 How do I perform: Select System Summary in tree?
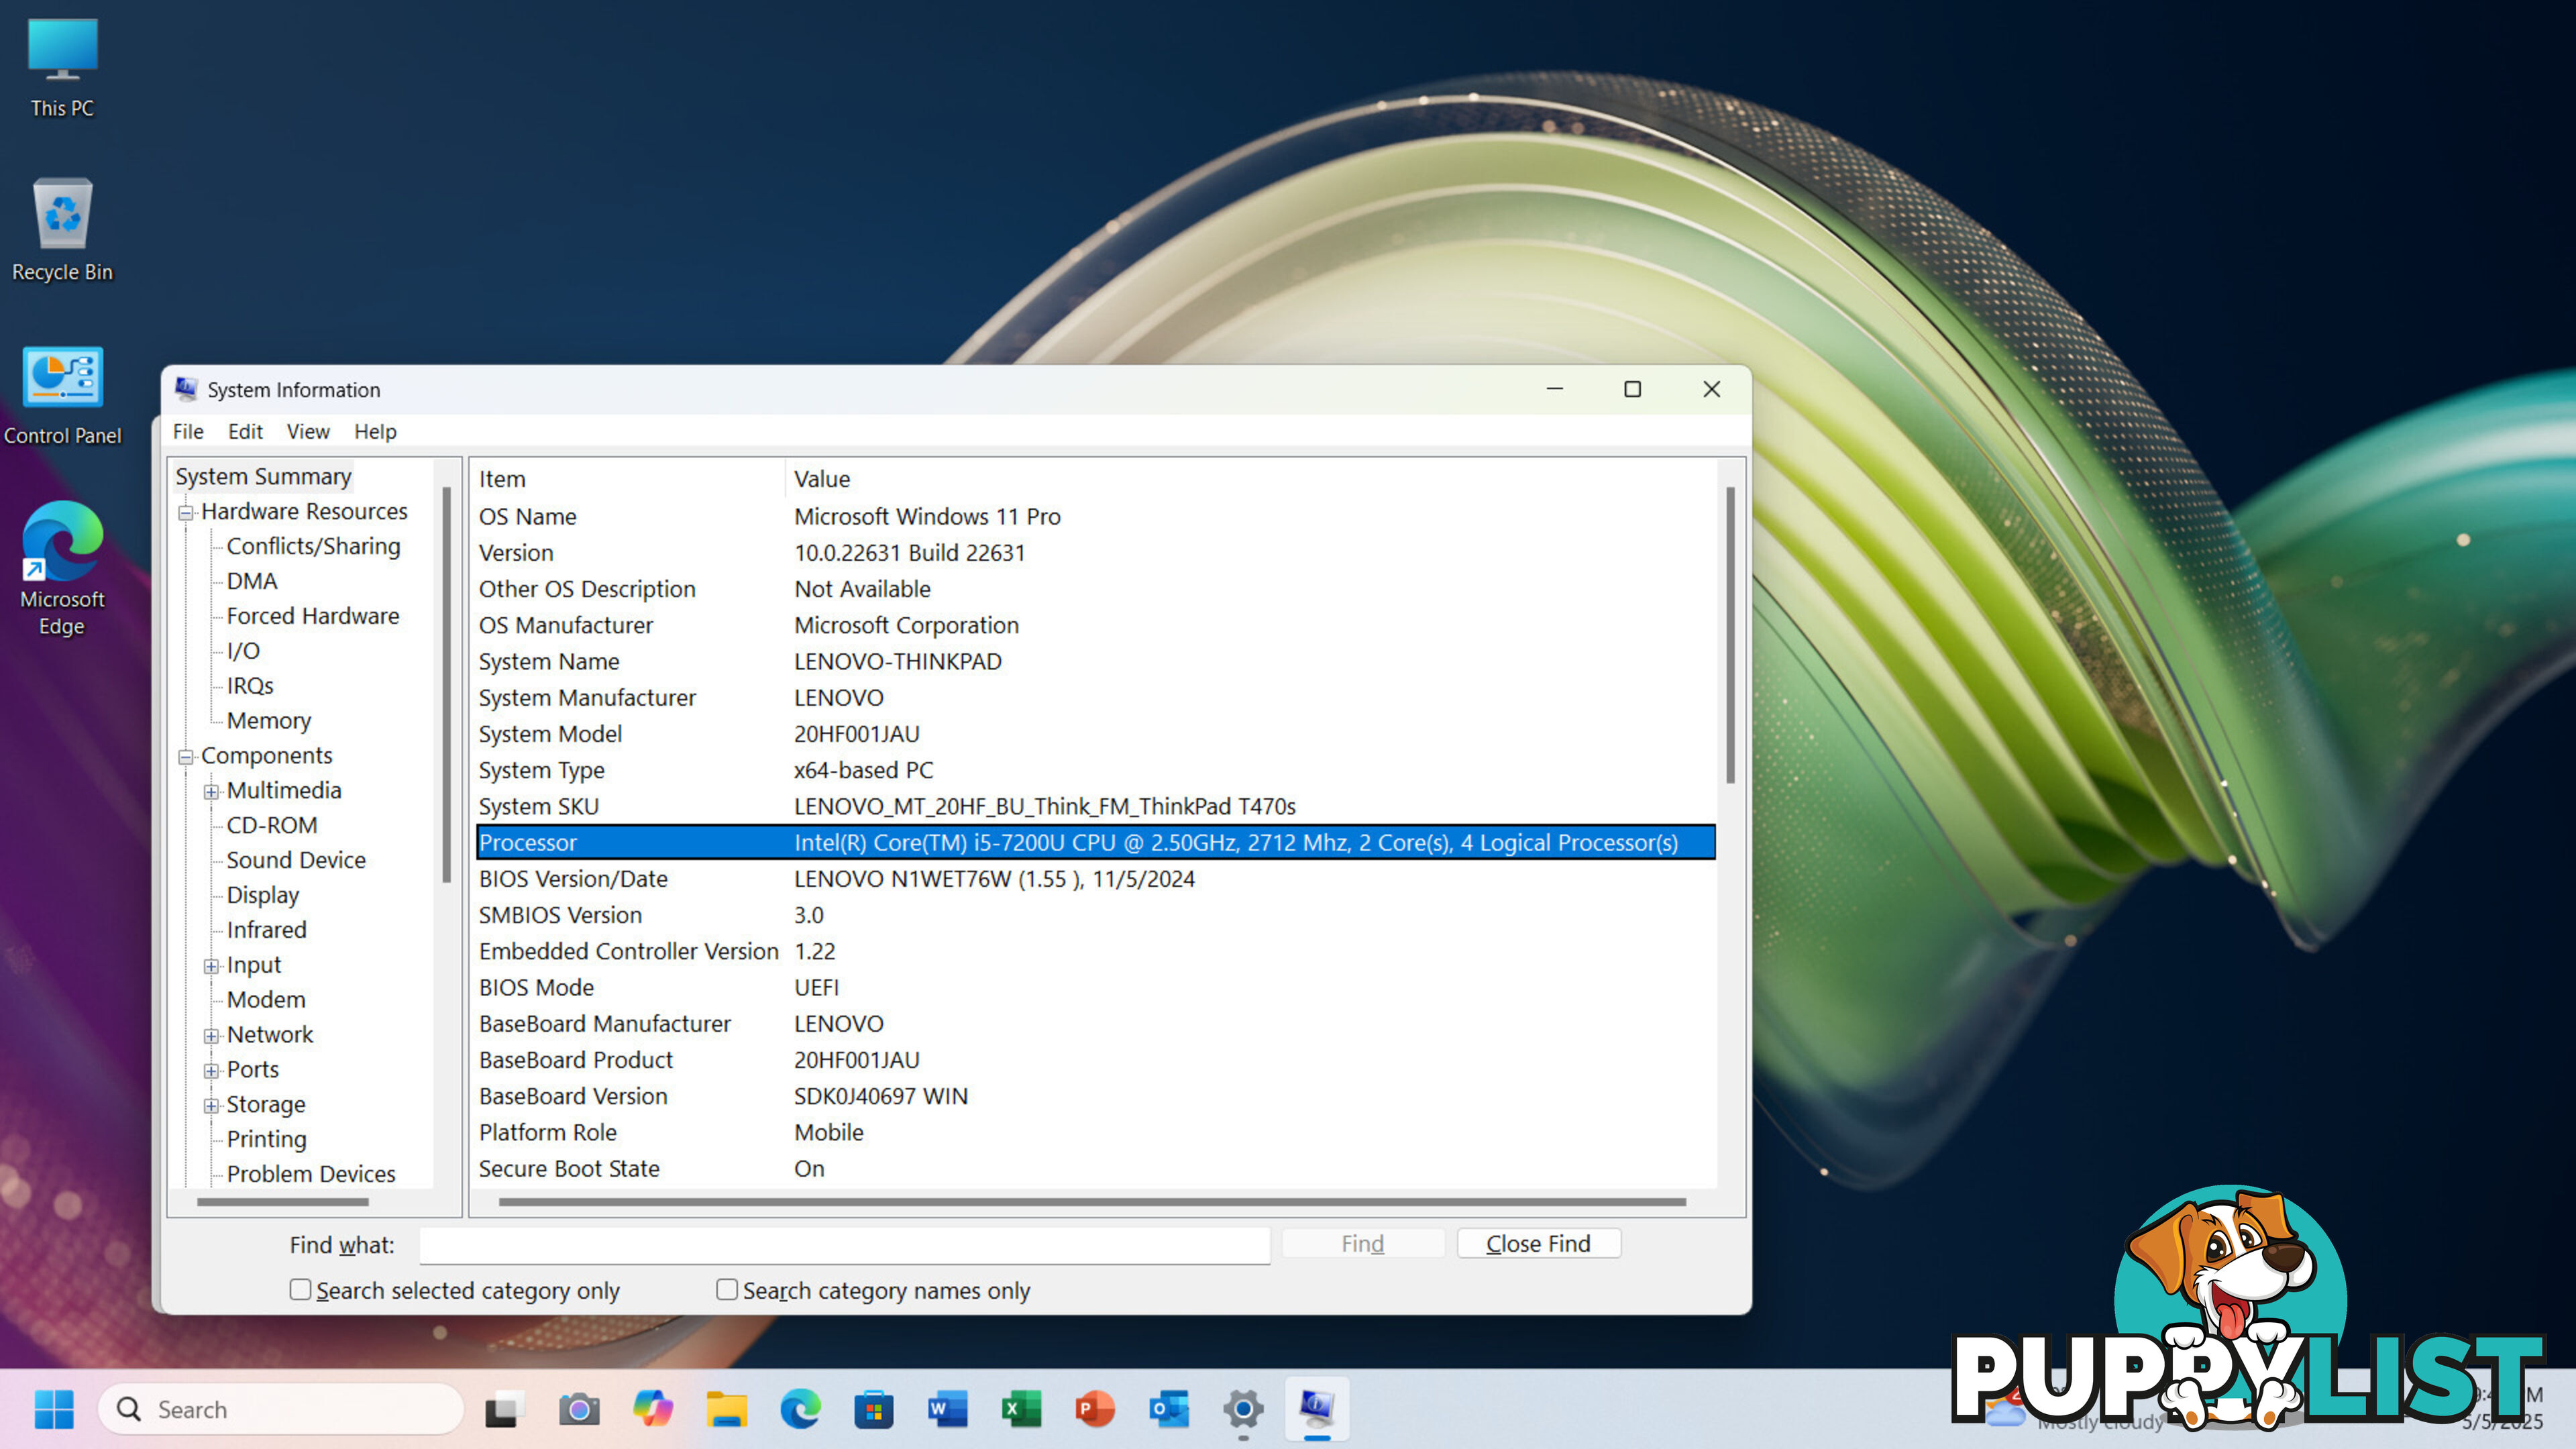click(x=263, y=476)
